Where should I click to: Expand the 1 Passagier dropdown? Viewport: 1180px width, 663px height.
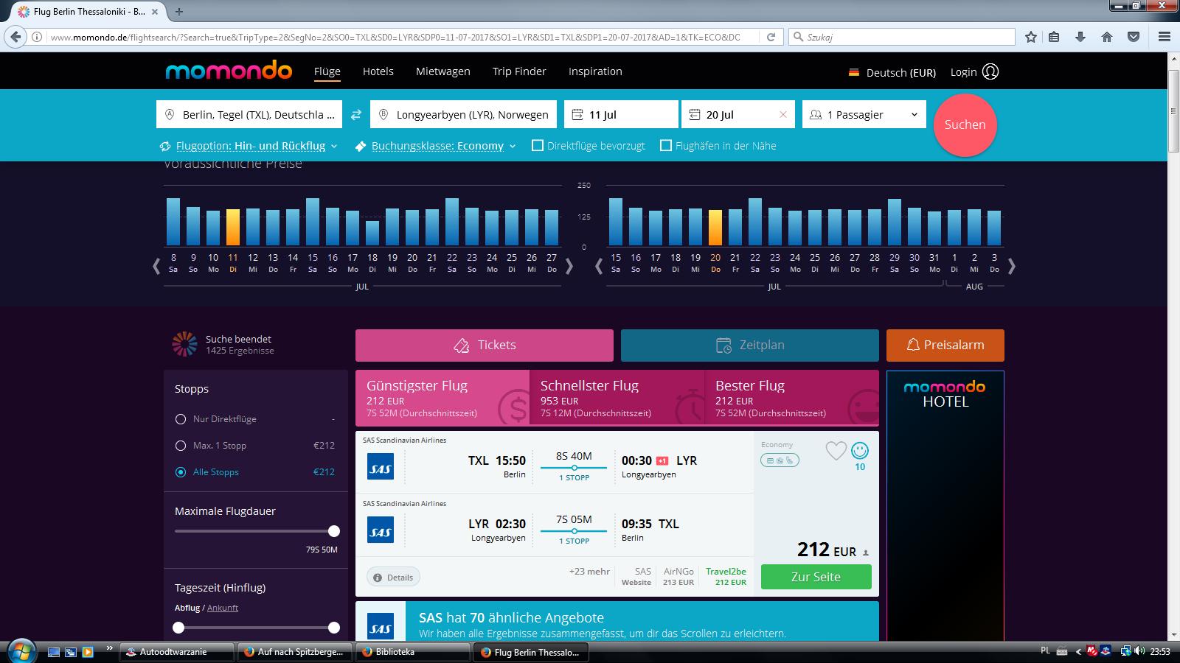click(864, 114)
